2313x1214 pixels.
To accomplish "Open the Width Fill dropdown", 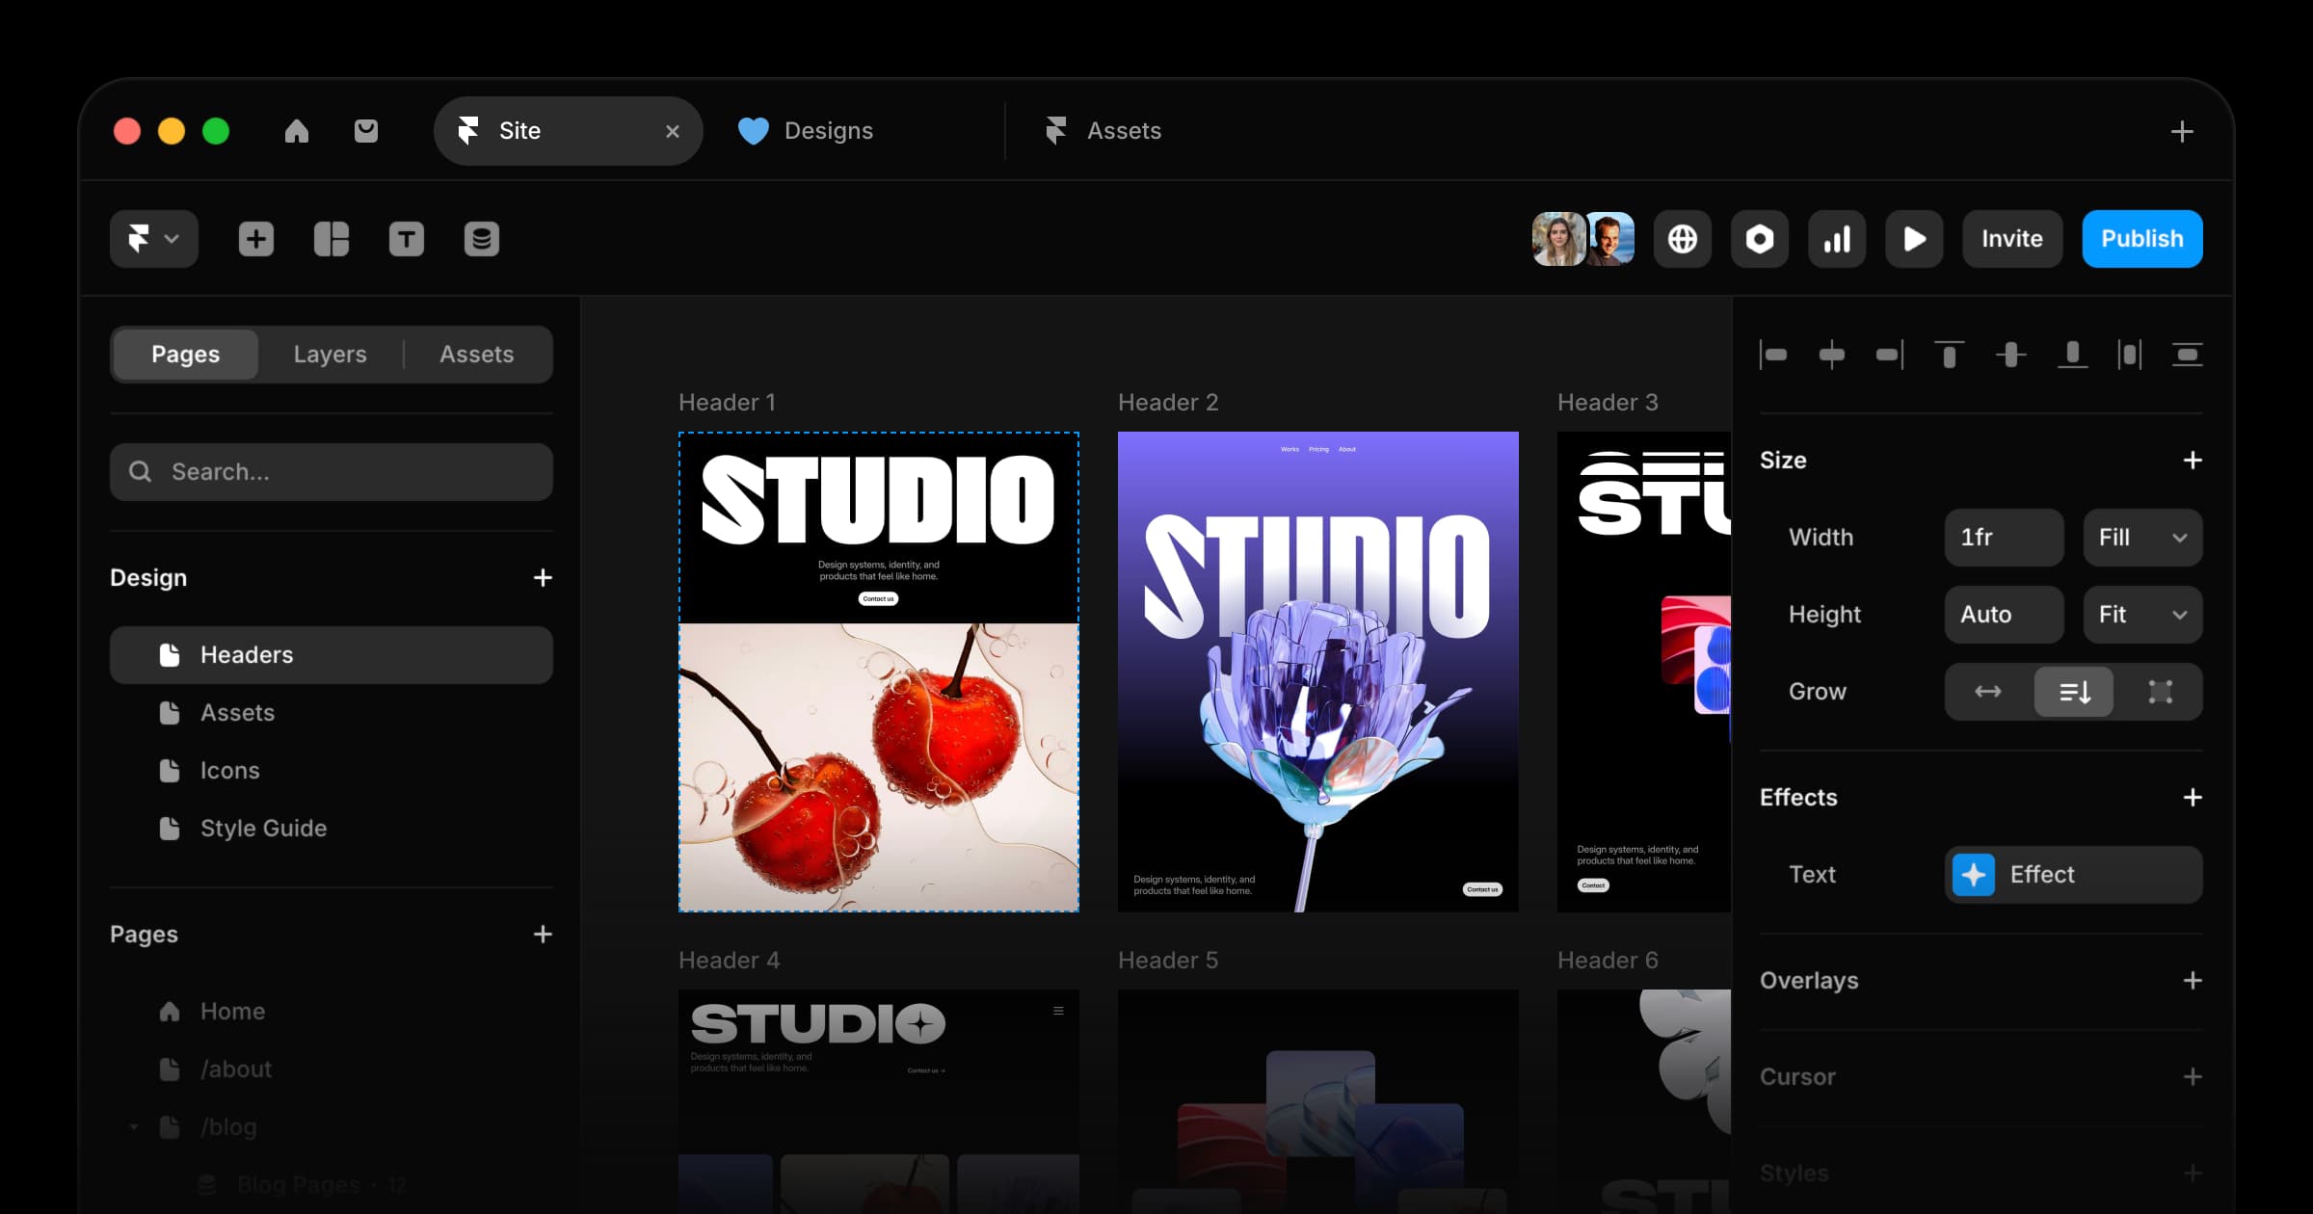I will tap(2142, 538).
